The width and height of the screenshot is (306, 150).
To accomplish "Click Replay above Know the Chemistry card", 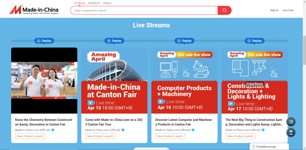I will click(44, 41).
